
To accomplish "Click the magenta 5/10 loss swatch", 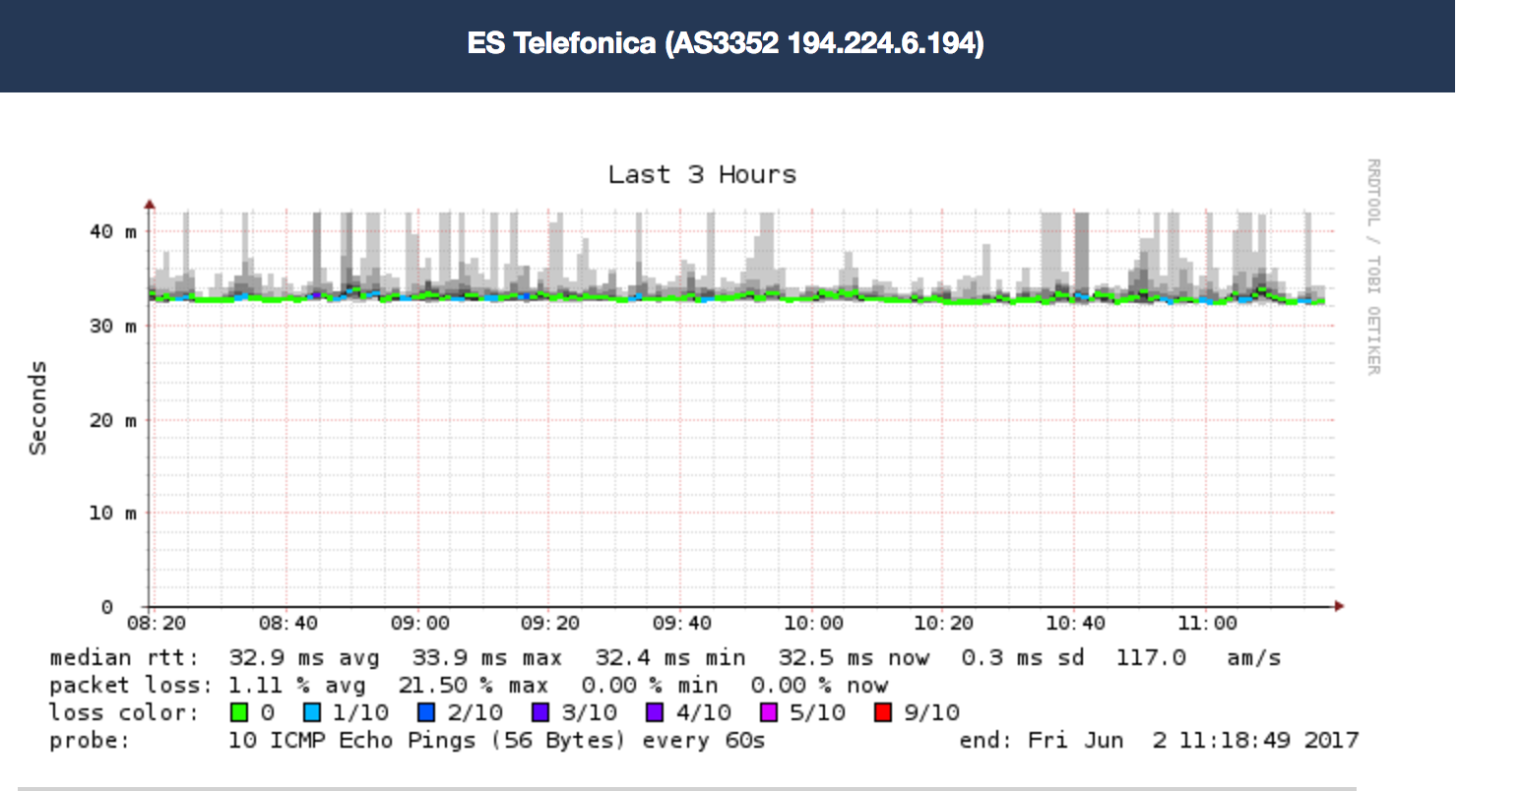I will point(769,712).
